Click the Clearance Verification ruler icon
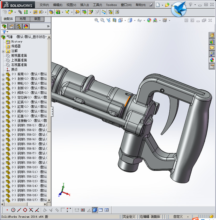 click(104, 12)
